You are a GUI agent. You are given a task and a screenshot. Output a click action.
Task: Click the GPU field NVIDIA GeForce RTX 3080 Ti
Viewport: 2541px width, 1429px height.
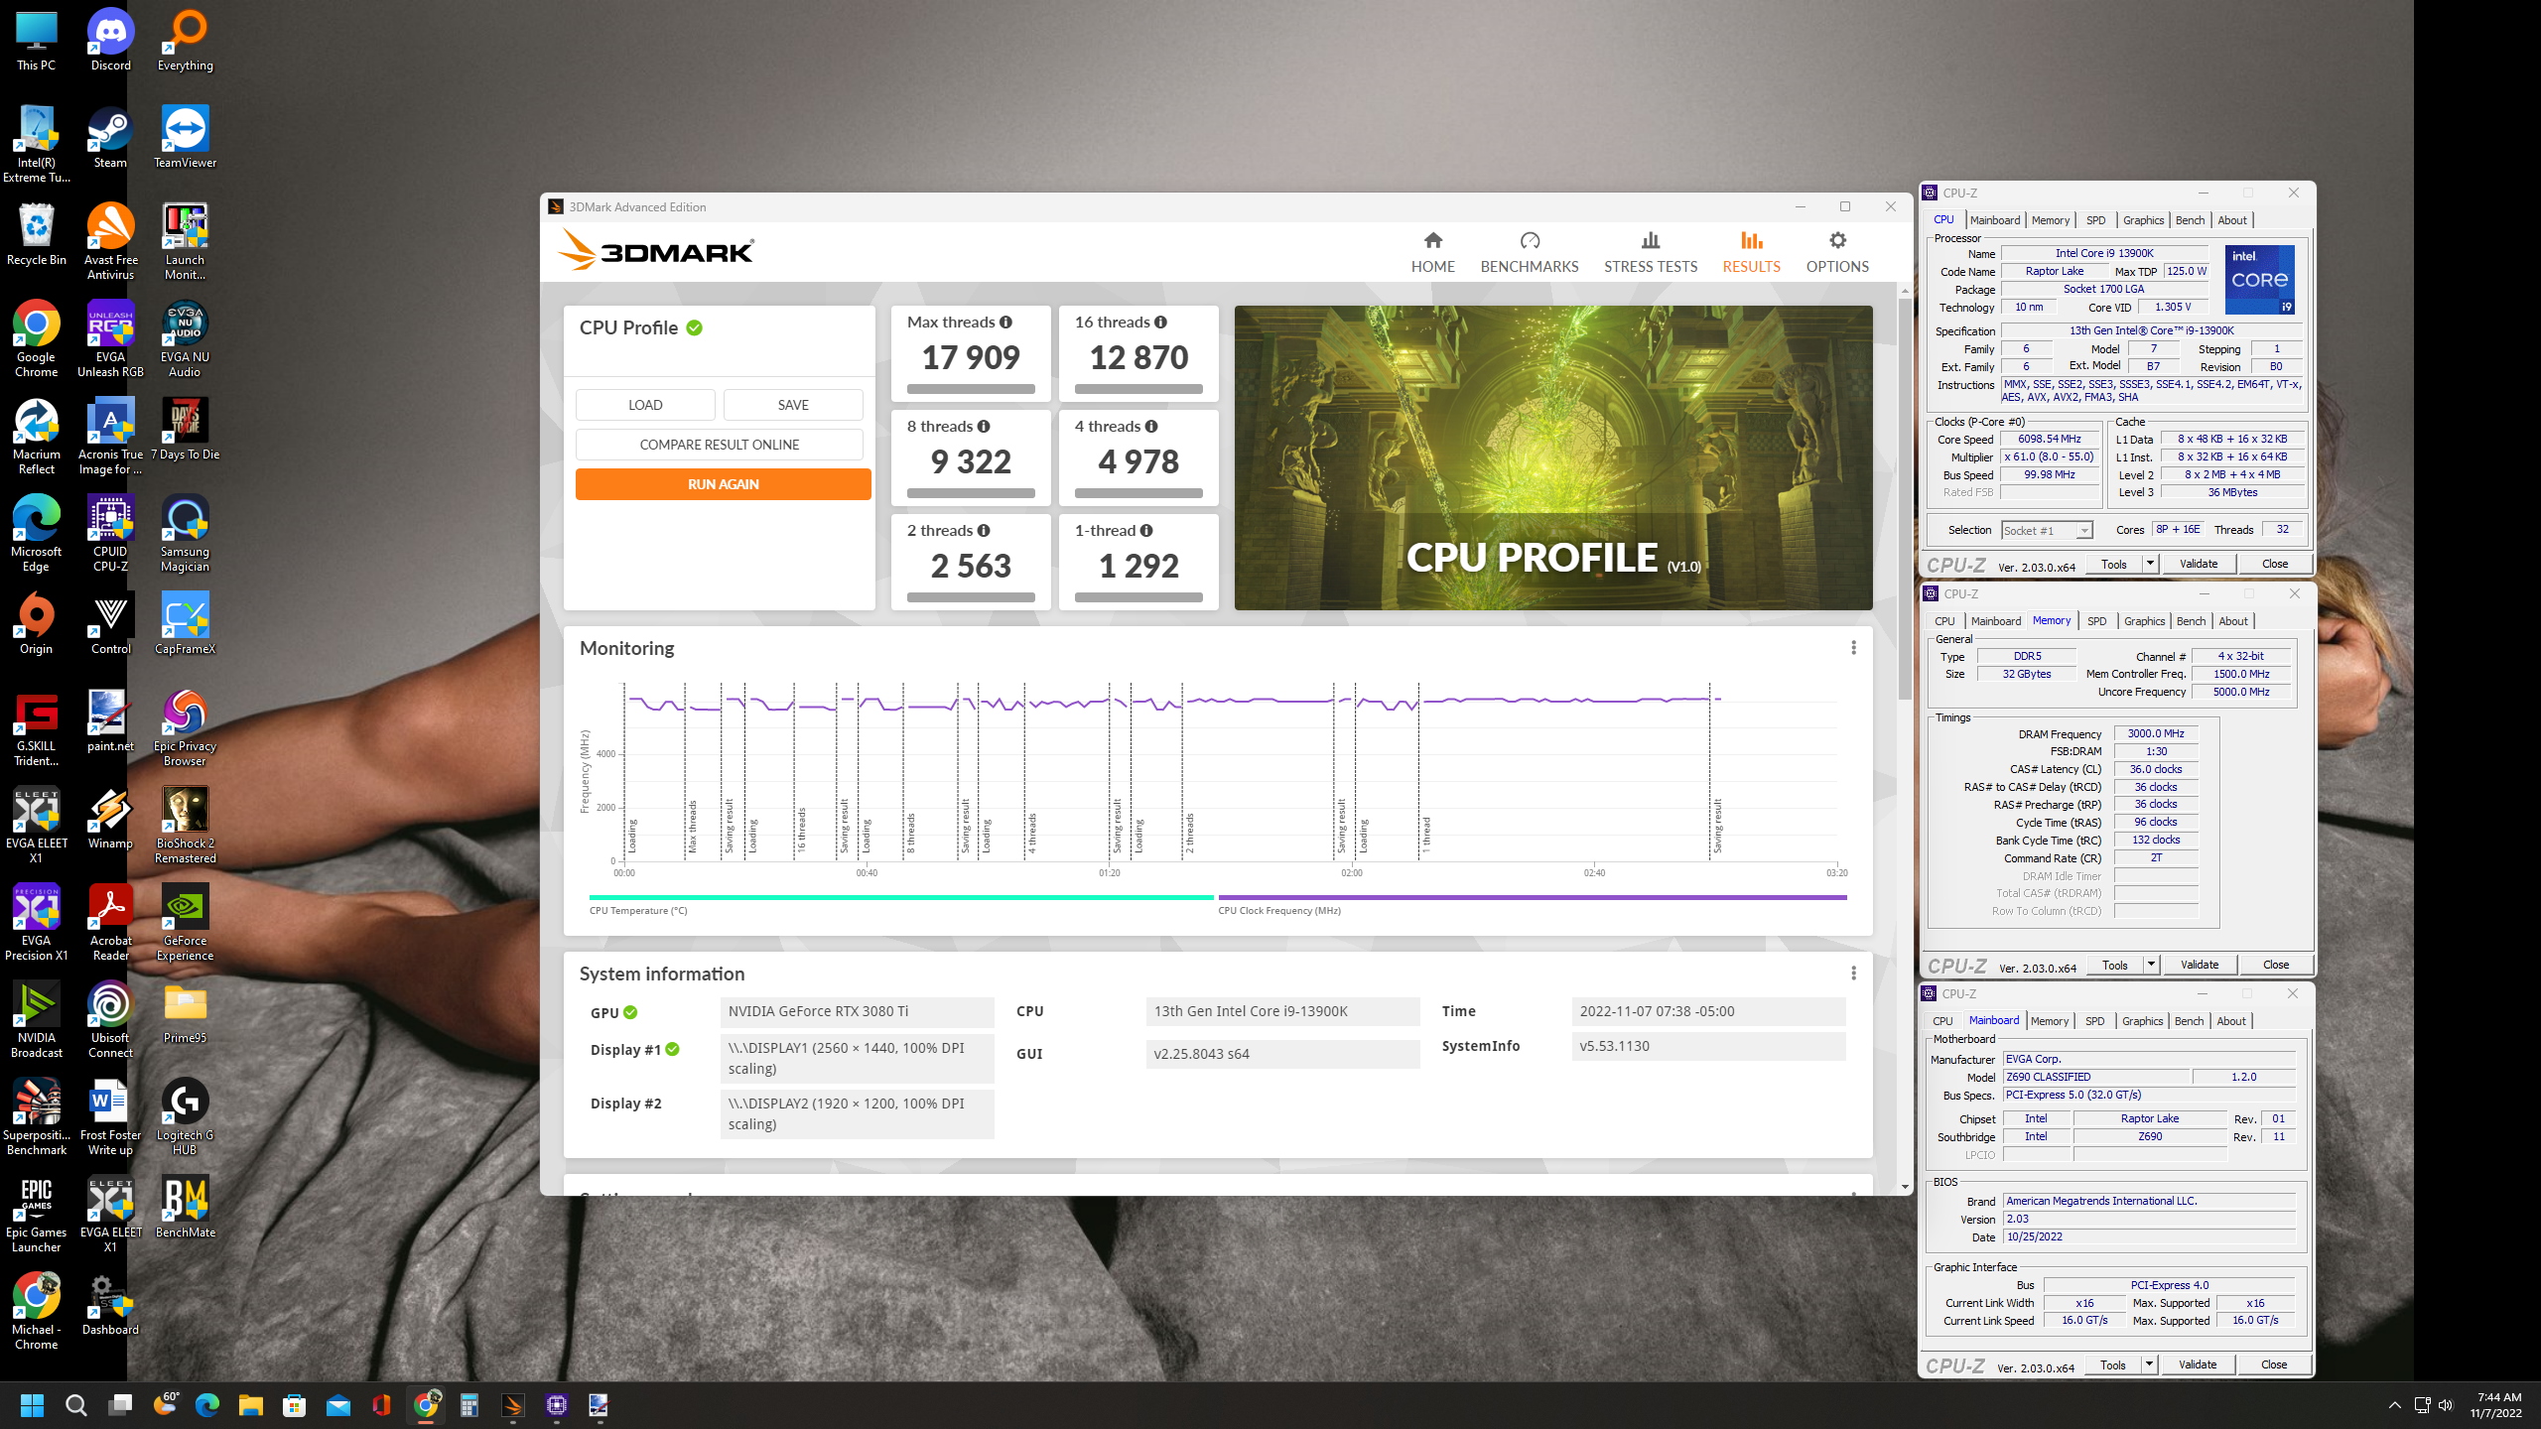857,1011
